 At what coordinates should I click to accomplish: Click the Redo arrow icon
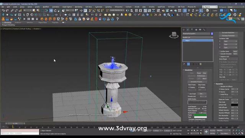click(7, 11)
